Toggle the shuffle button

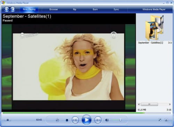(x=57, y=120)
